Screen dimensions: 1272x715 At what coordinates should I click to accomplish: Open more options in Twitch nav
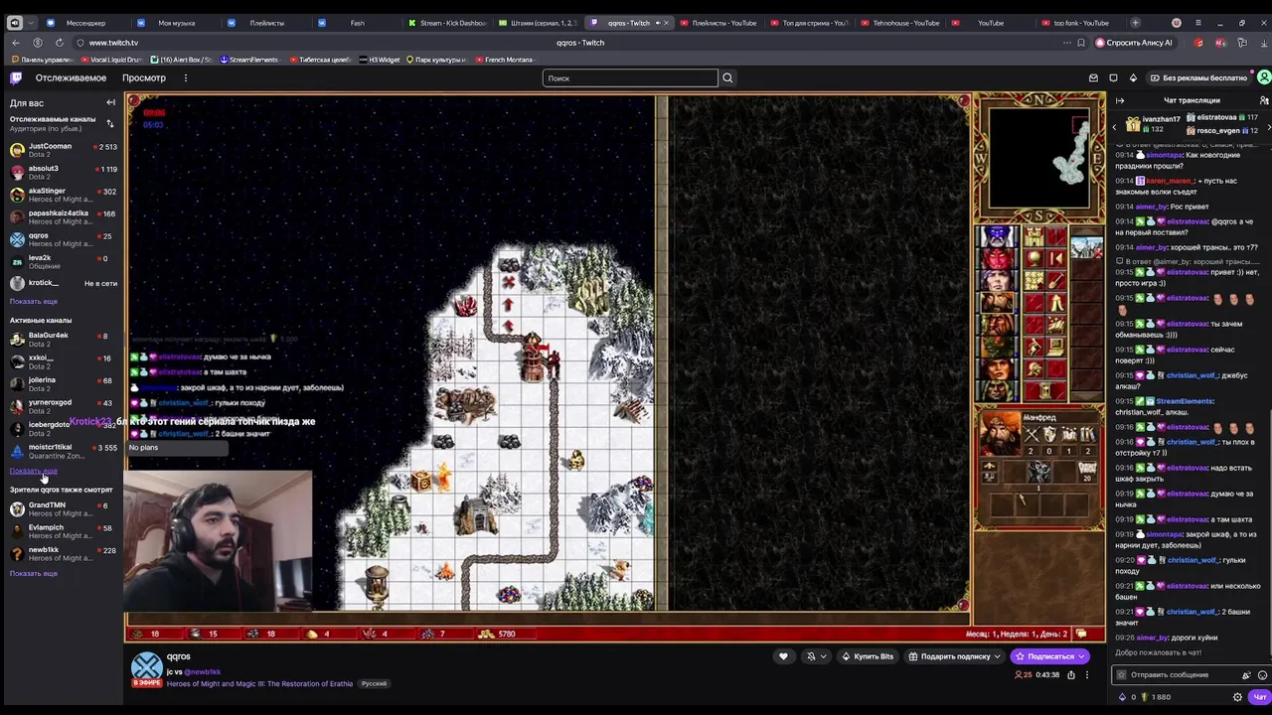click(188, 77)
